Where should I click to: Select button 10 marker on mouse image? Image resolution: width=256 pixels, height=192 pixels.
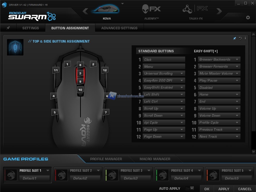click(80, 90)
